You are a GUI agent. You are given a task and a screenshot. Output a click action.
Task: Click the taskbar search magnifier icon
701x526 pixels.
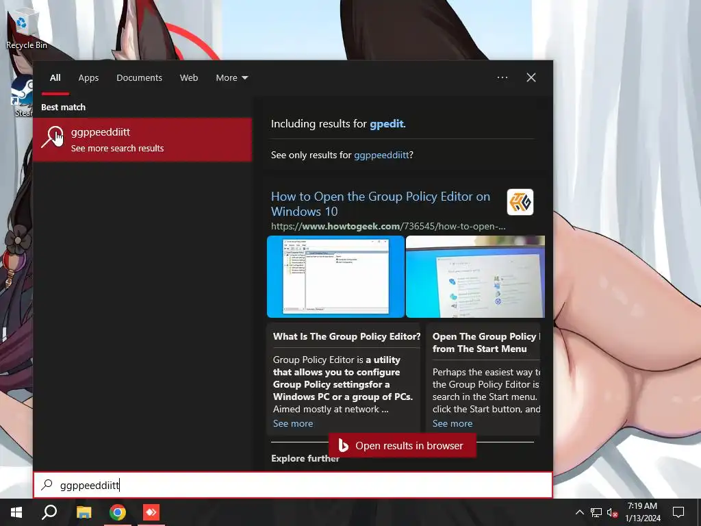click(x=49, y=512)
